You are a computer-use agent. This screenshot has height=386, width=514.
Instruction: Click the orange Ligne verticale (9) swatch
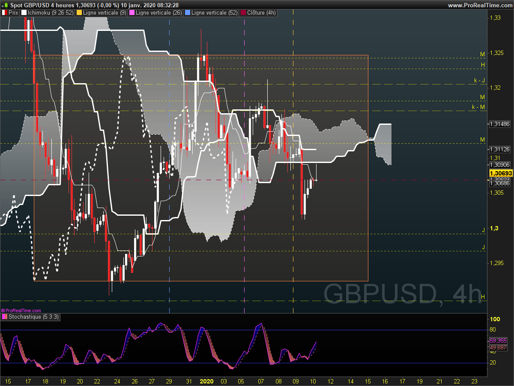78,13
